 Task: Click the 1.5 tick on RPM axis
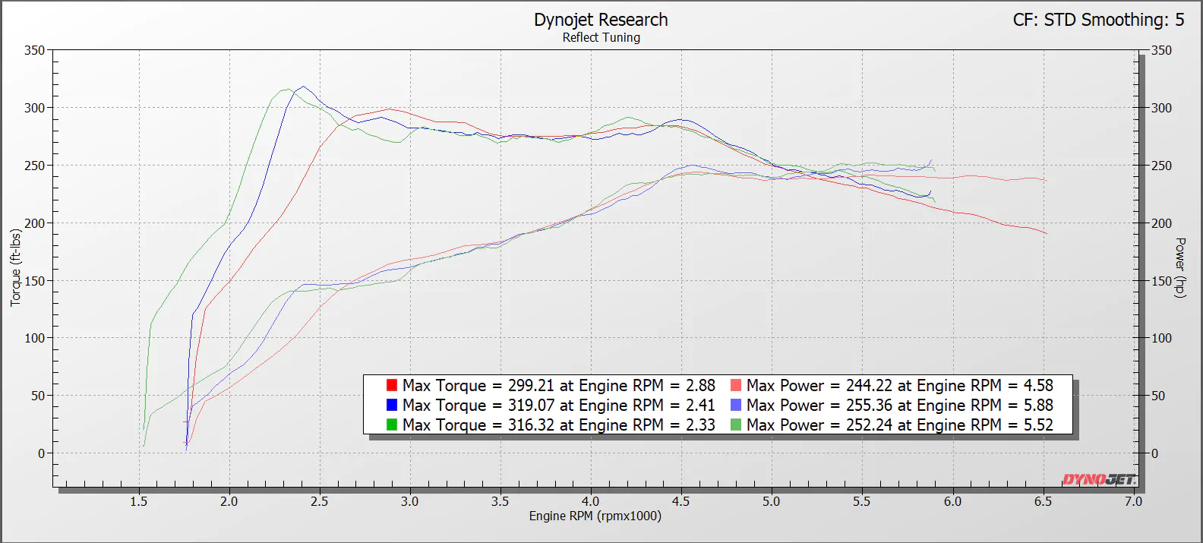coord(139,501)
